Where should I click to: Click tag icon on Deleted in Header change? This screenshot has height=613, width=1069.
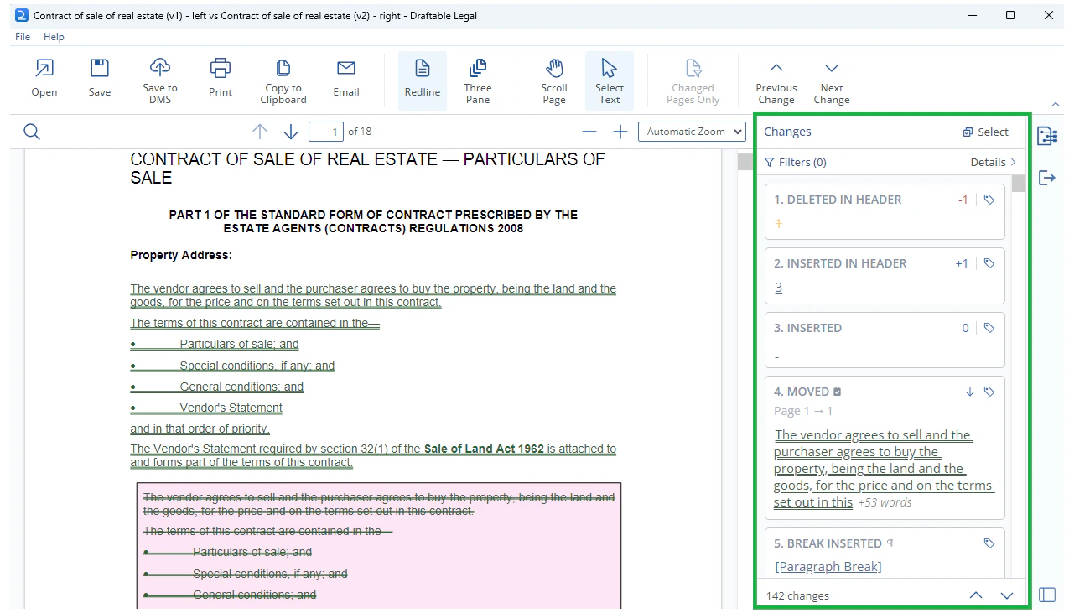(989, 200)
